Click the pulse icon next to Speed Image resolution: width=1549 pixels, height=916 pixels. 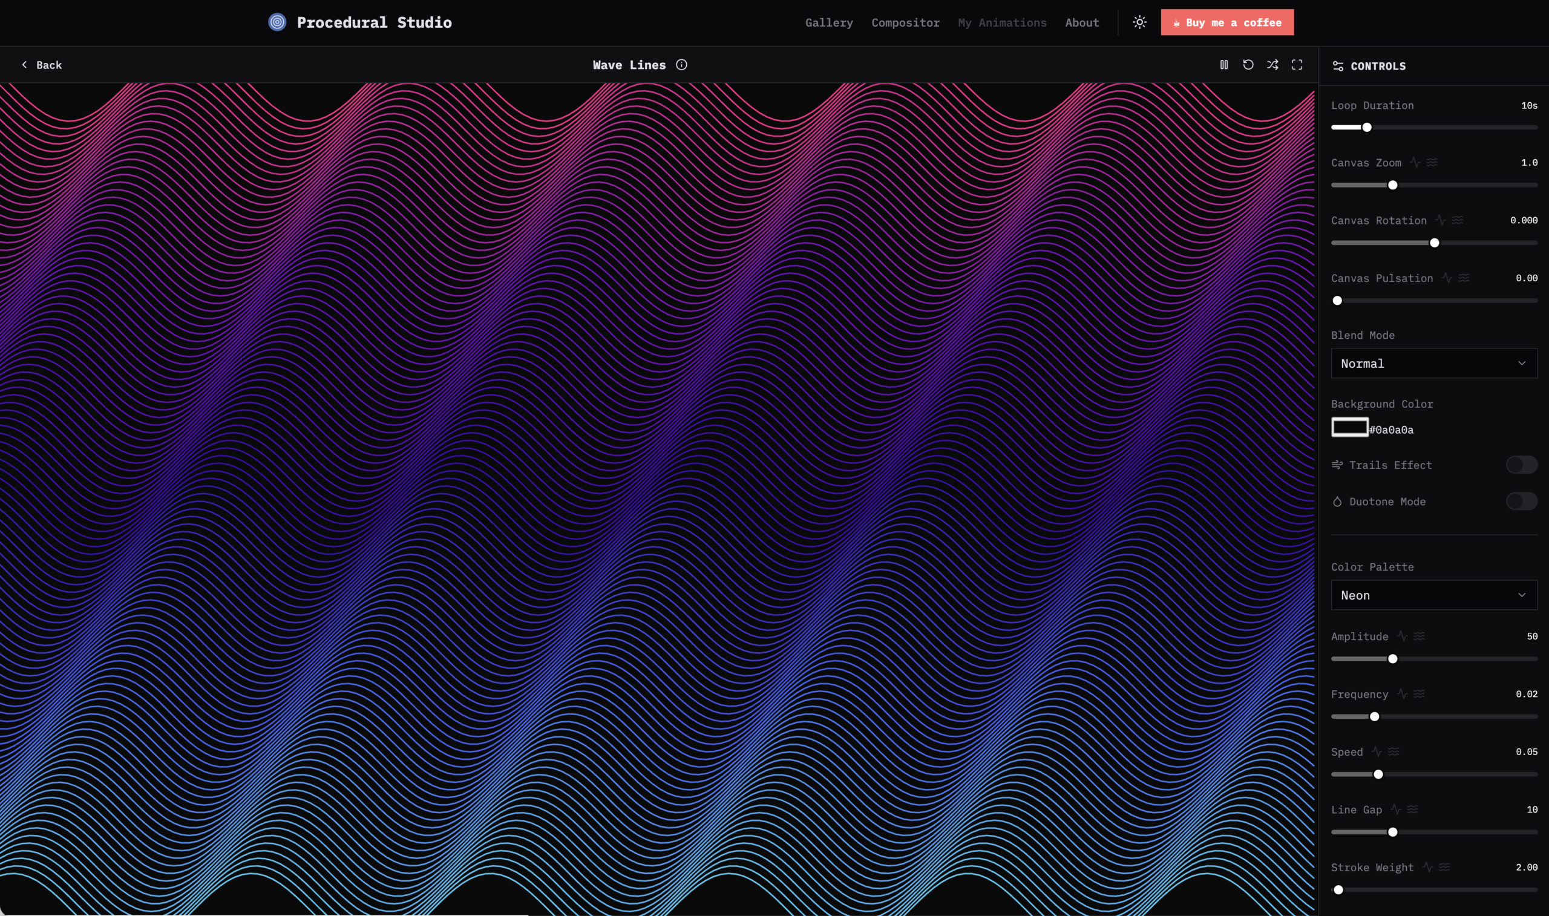pyautogui.click(x=1377, y=751)
